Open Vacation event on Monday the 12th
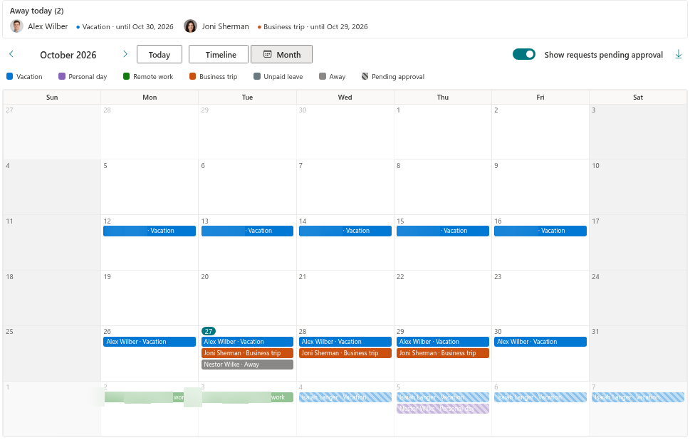This screenshot has height=440, width=690. [150, 231]
